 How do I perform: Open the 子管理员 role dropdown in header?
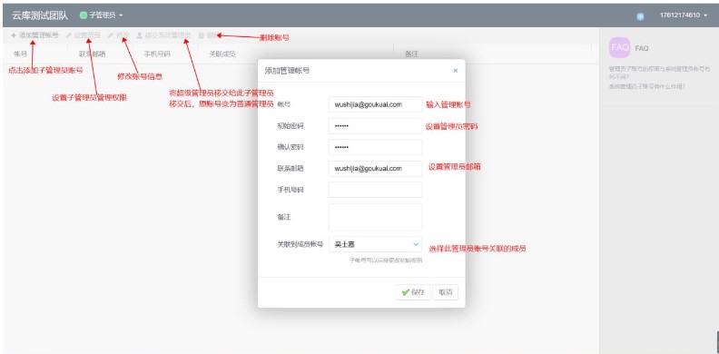pyautogui.click(x=102, y=15)
